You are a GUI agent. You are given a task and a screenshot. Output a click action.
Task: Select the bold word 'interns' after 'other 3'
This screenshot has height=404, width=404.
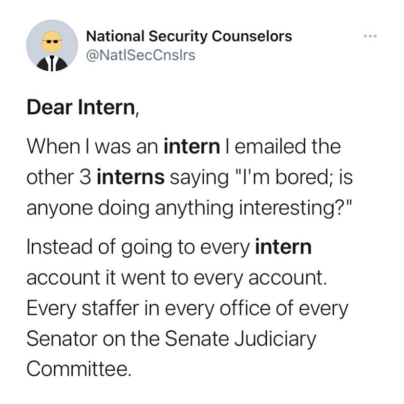click(x=130, y=177)
